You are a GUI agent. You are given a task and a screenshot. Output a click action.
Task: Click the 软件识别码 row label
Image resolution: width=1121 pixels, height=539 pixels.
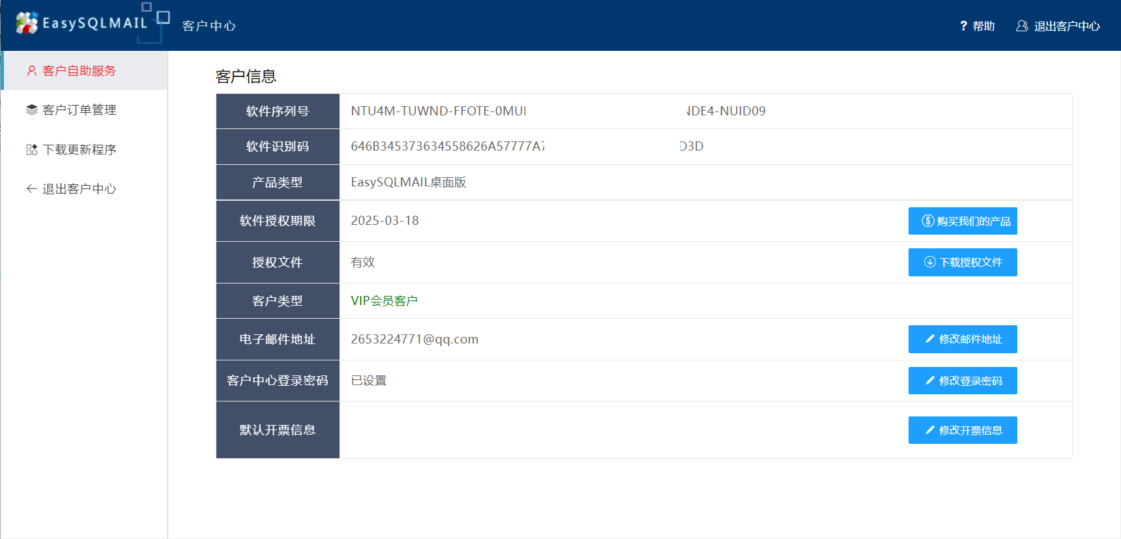278,146
